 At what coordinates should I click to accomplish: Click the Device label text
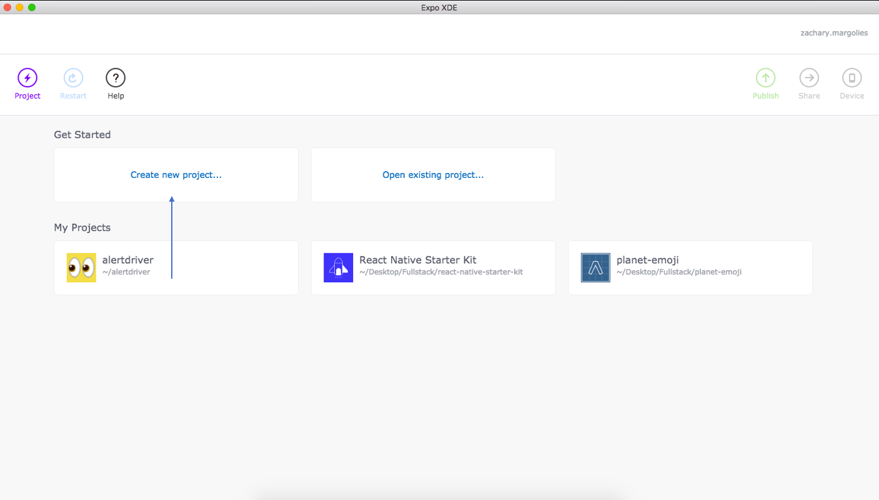[x=852, y=96]
